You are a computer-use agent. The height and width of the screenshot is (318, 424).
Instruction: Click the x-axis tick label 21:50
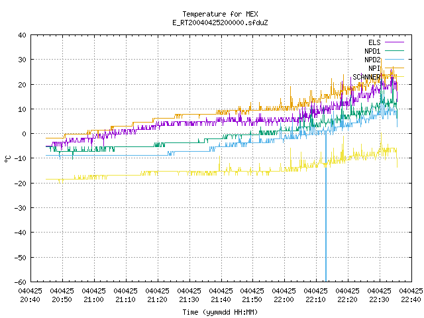[252, 299]
